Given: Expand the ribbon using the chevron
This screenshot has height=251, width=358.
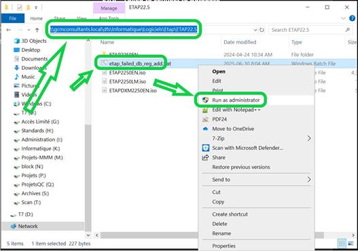Looking at the screenshot, I should click(x=343, y=18).
